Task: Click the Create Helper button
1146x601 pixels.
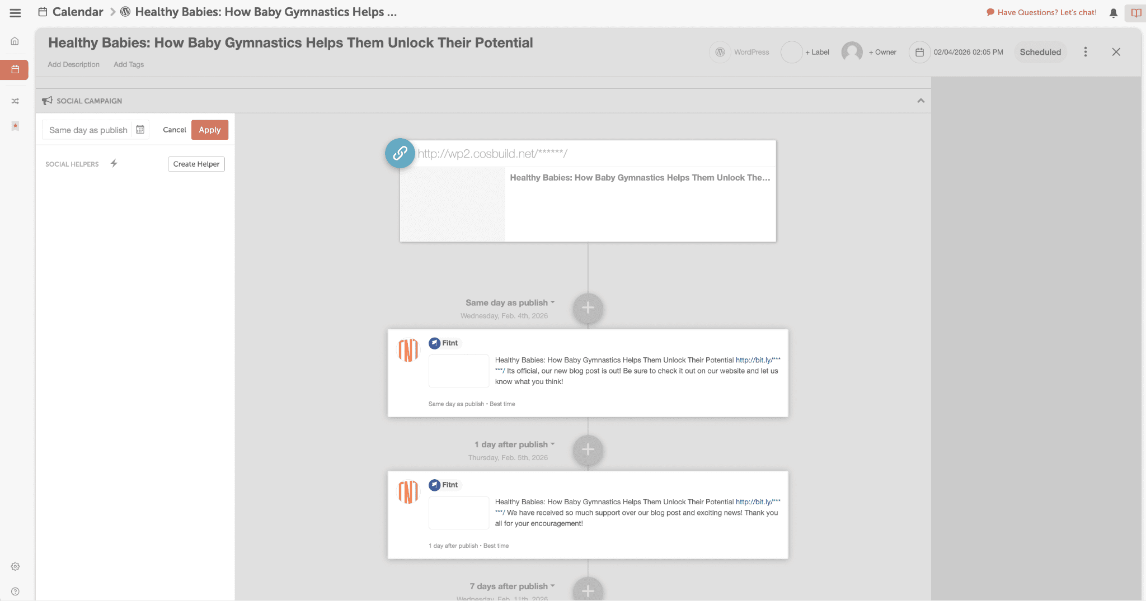Action: pos(196,164)
